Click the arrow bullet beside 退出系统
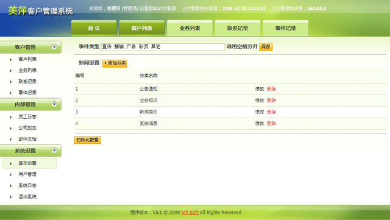390x220 pixels. tap(11, 197)
